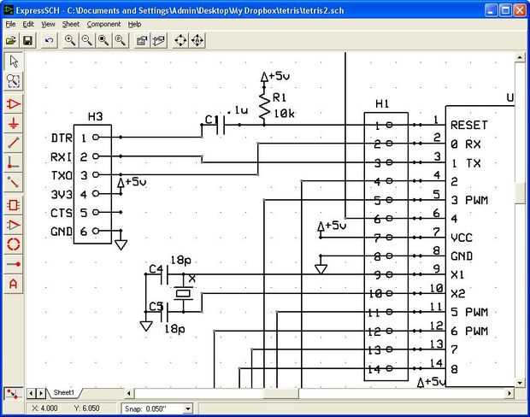530x417 pixels.
Task: Click the horizontal scrollbar thumb
Action: [x=281, y=393]
